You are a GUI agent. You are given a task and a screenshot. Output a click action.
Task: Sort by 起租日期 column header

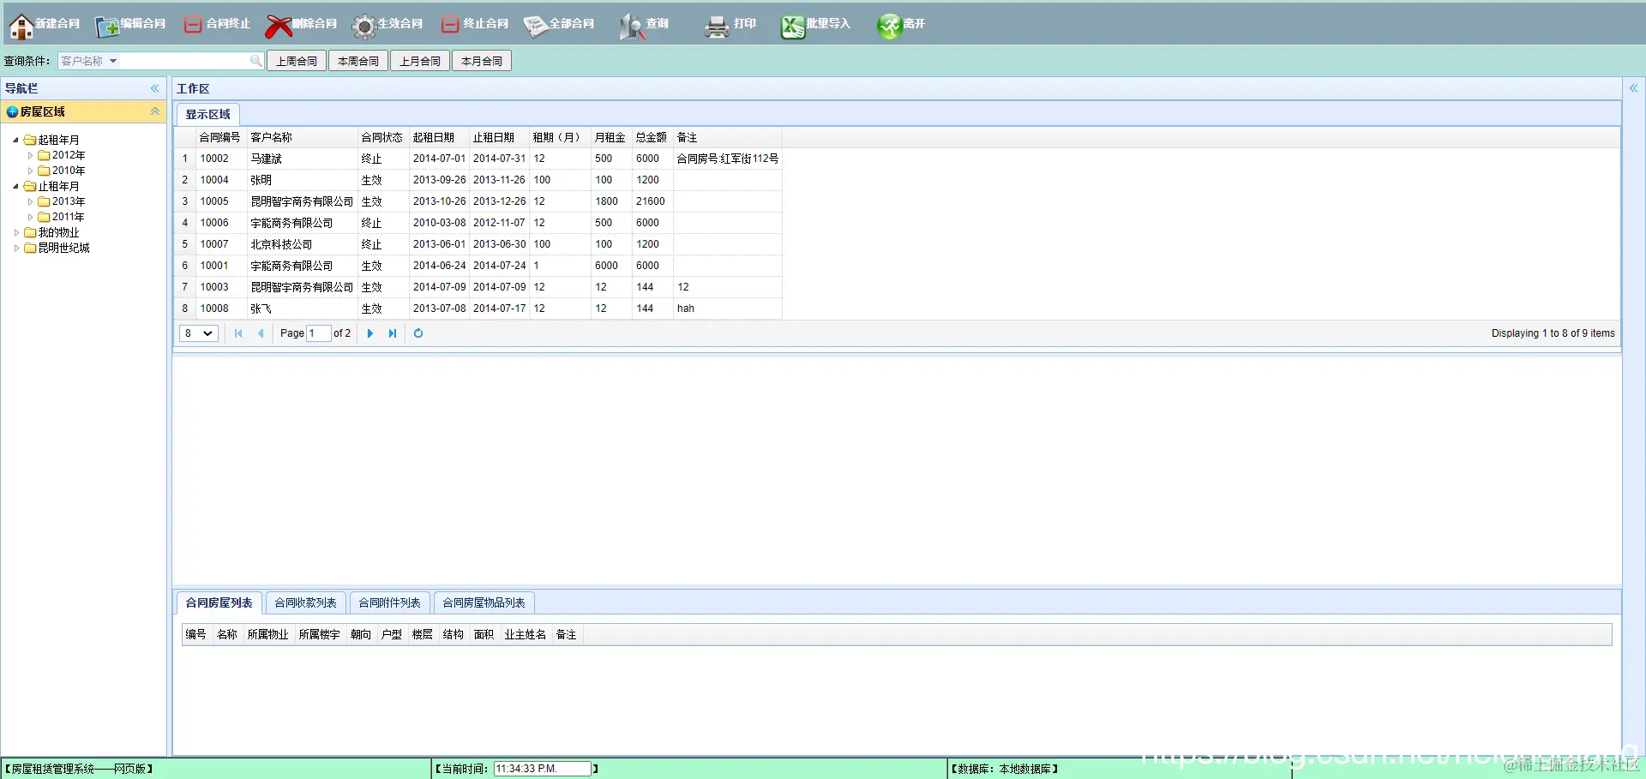pos(439,137)
